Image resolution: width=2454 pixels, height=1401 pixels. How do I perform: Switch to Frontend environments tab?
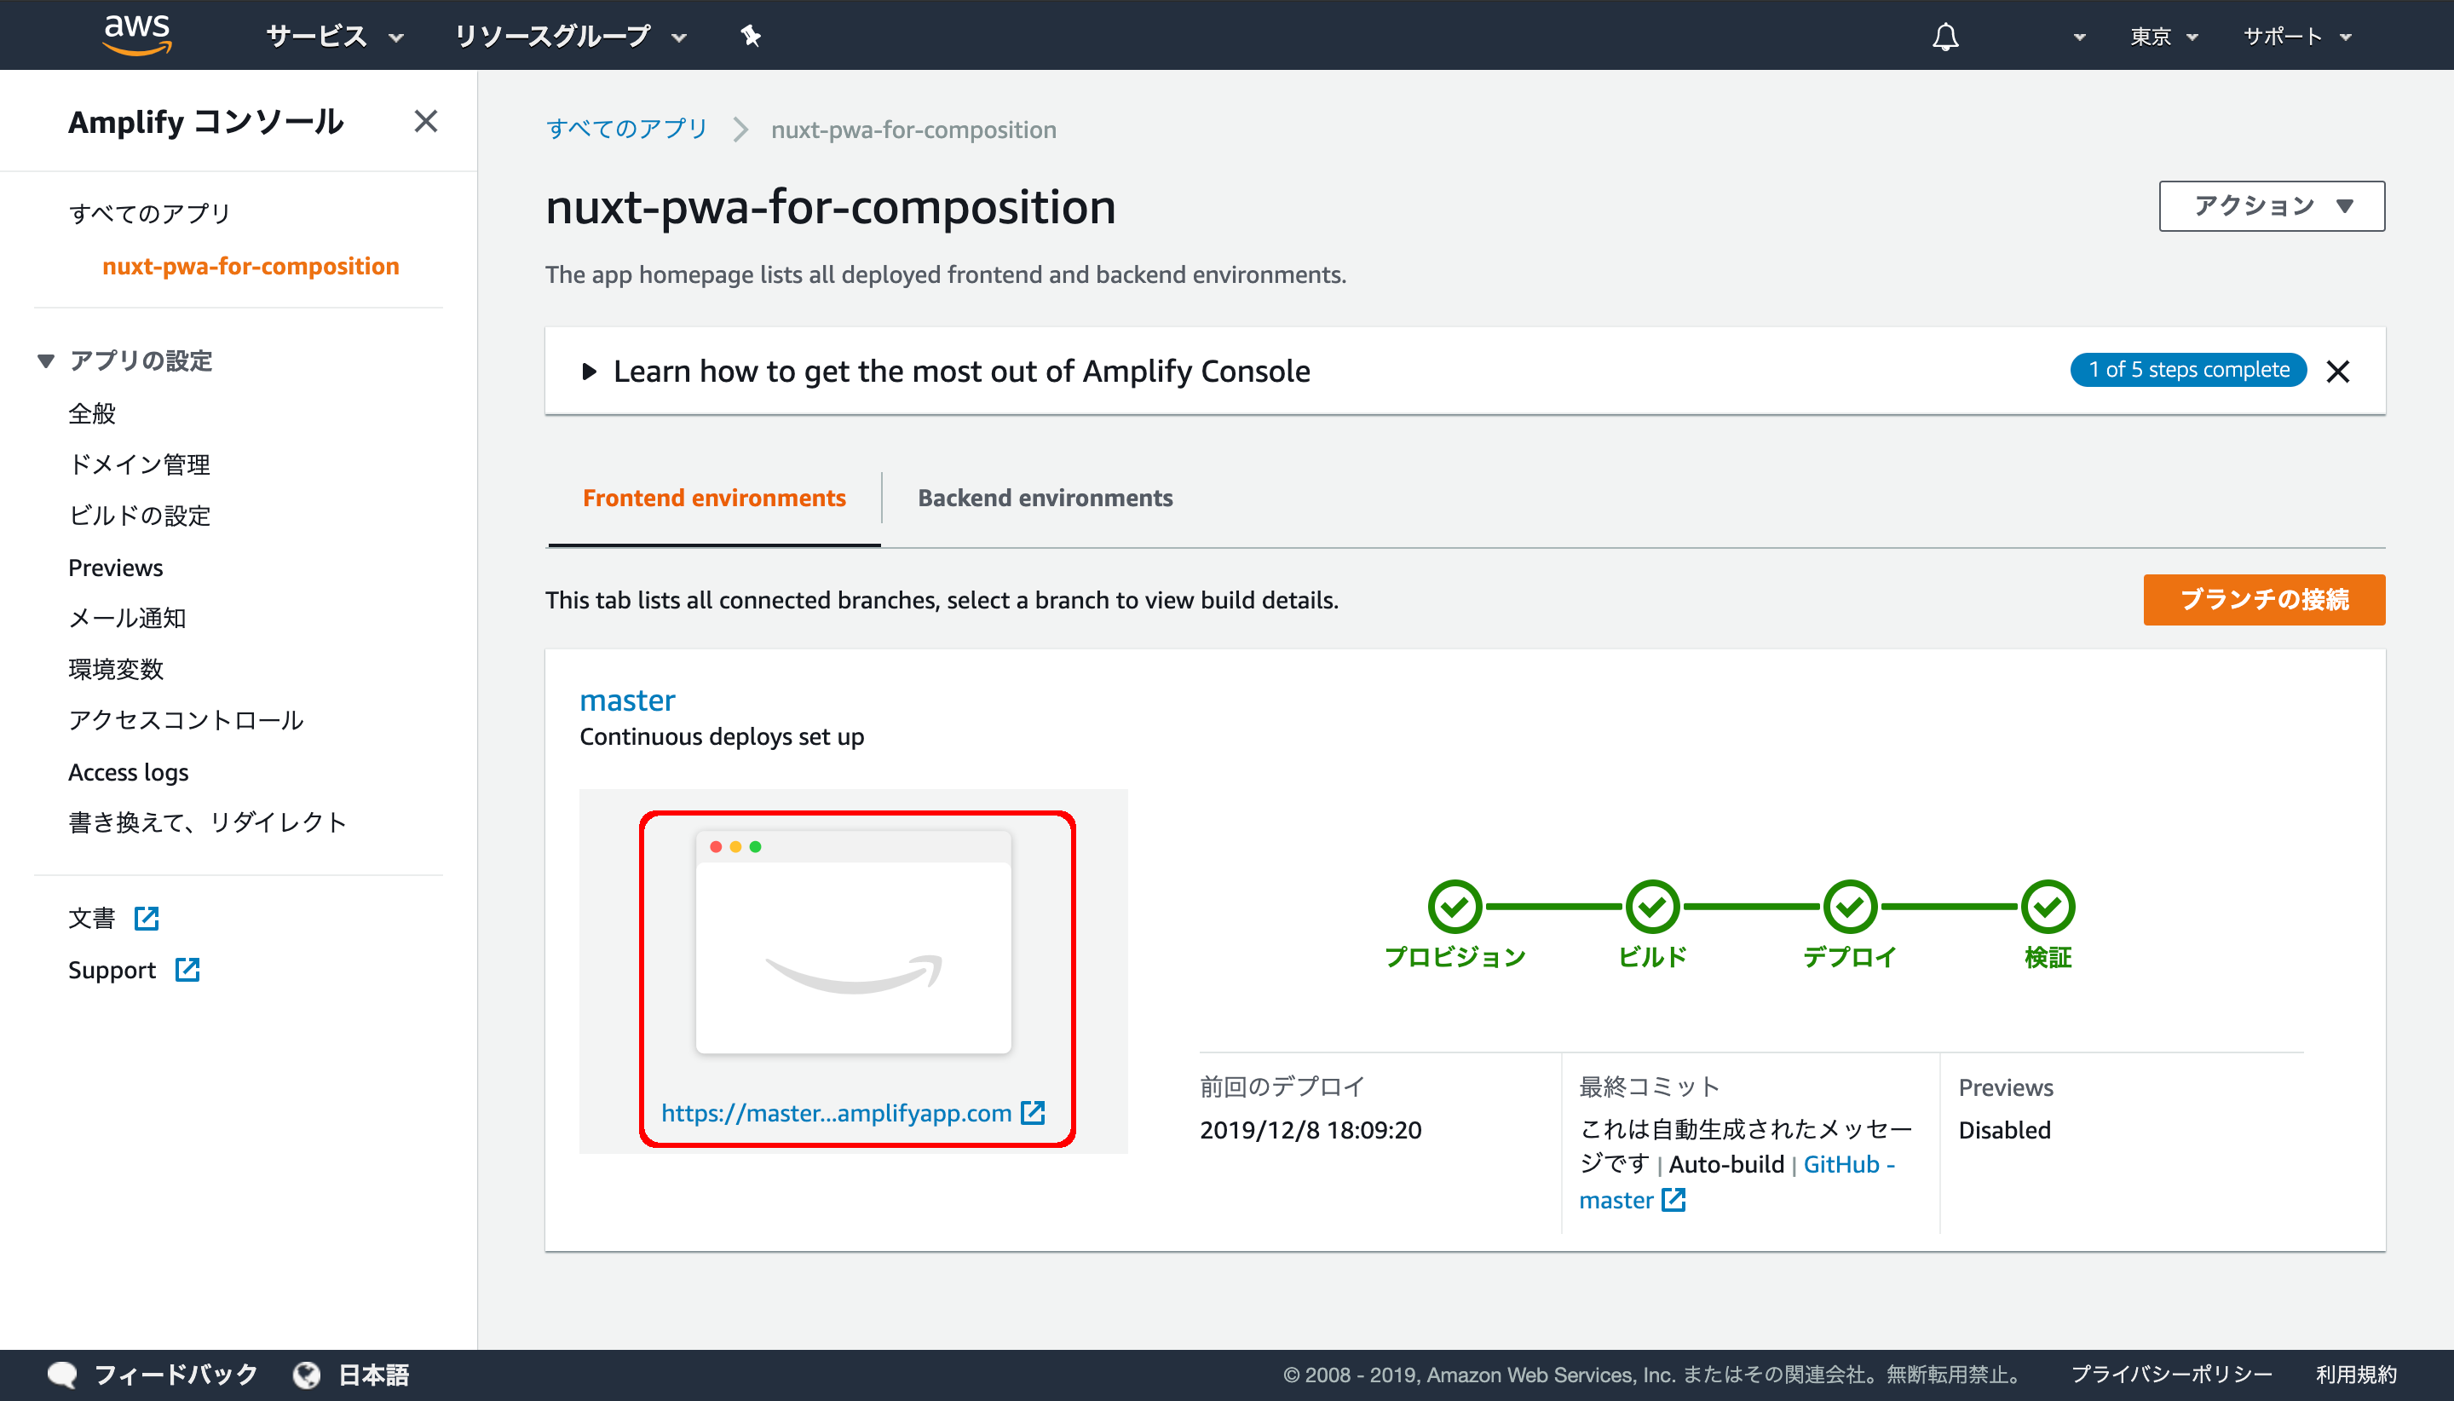click(x=714, y=498)
